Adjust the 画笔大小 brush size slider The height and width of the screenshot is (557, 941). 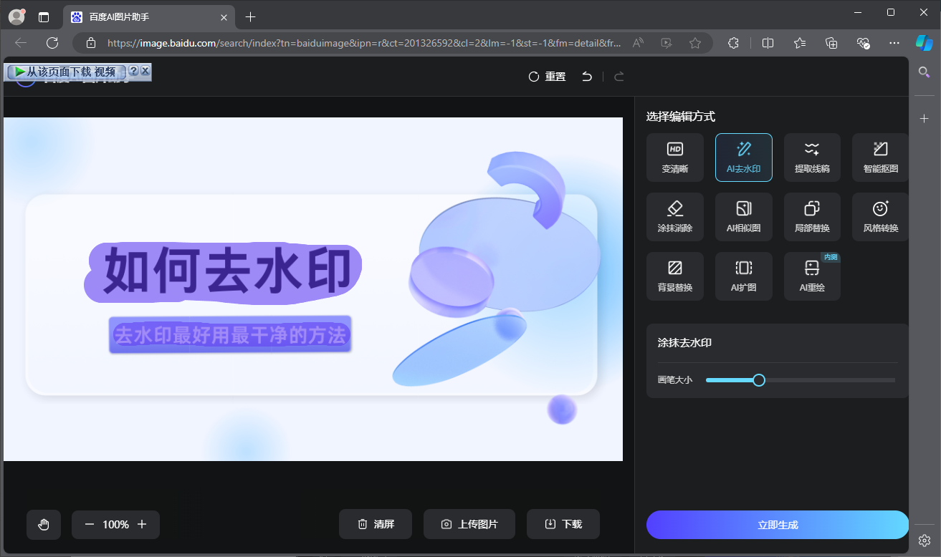coord(759,379)
